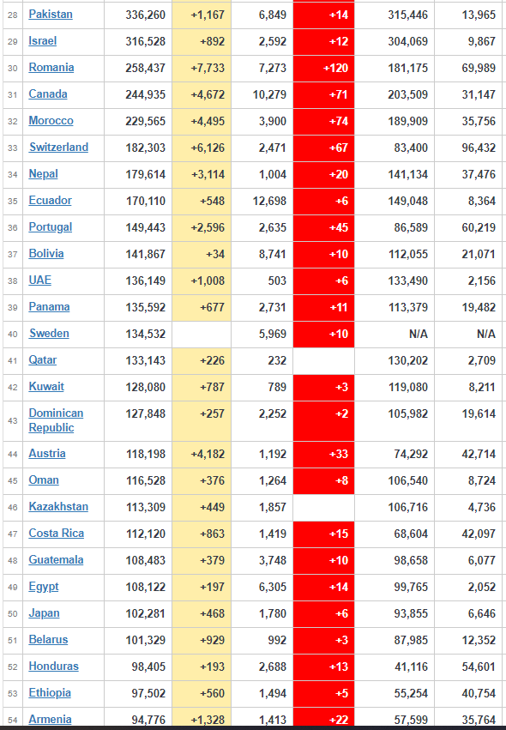Open the Costa Rica link
Screen dimensions: 506x730
(x=57, y=533)
